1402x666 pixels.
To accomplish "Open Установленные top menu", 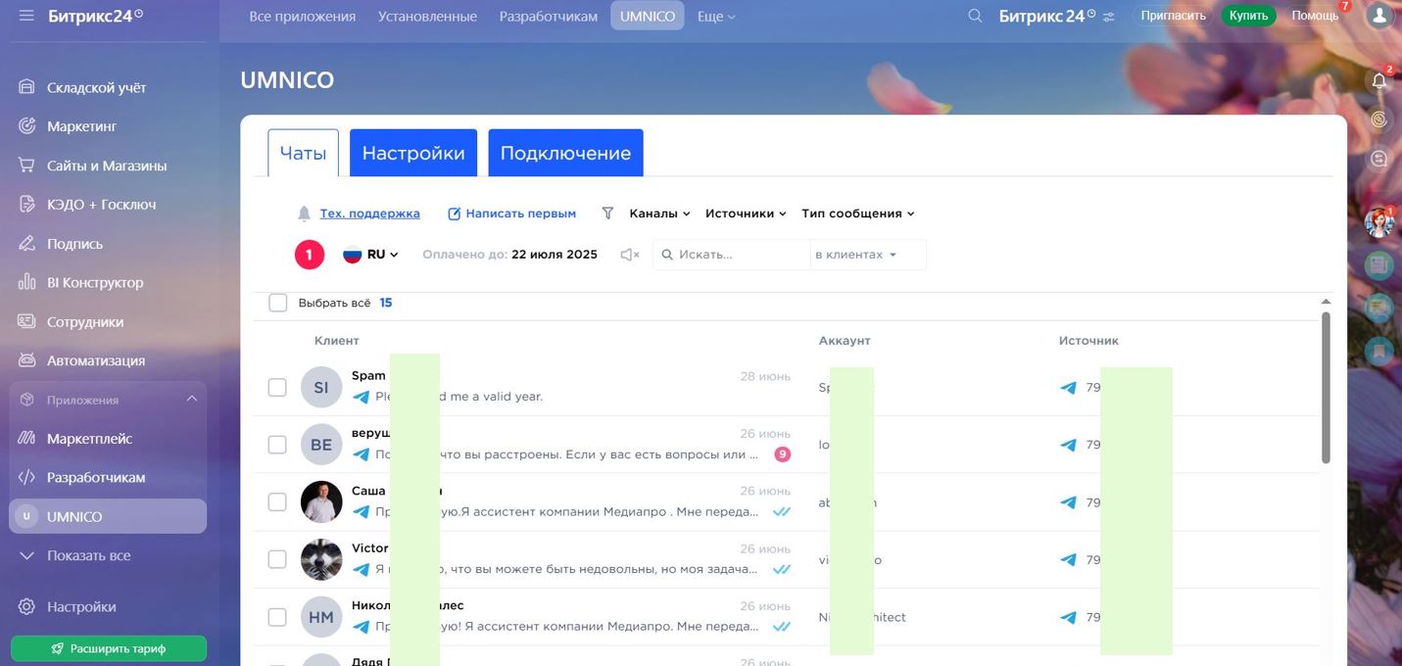I will coord(427,16).
